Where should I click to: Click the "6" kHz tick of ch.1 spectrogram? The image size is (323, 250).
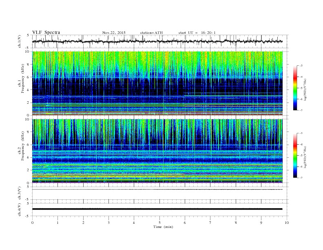point(28,77)
